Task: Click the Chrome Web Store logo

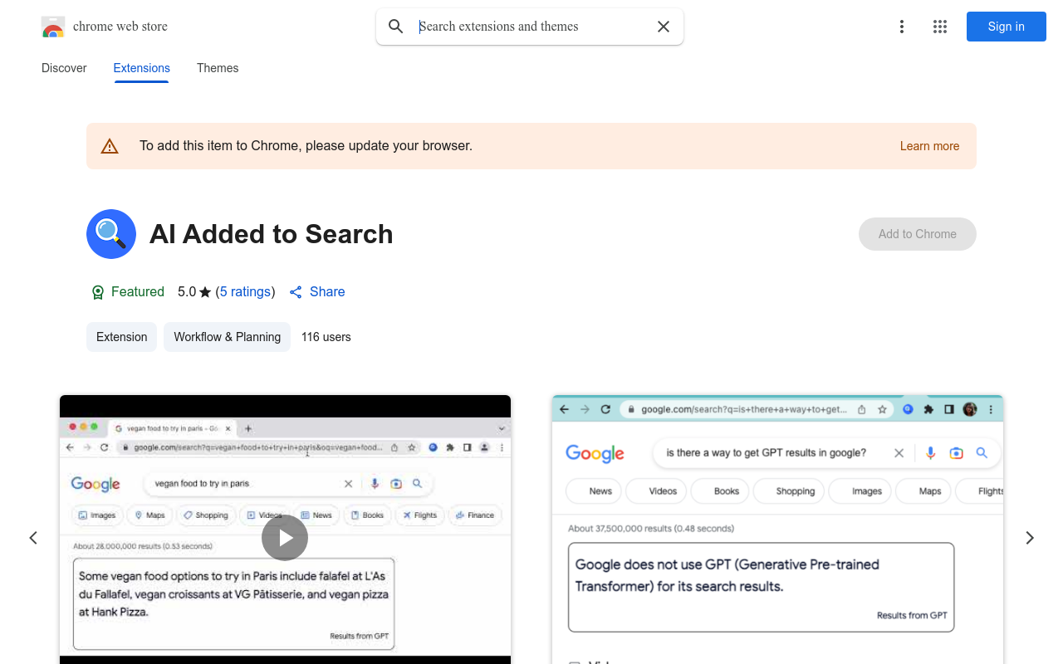Action: 53,27
